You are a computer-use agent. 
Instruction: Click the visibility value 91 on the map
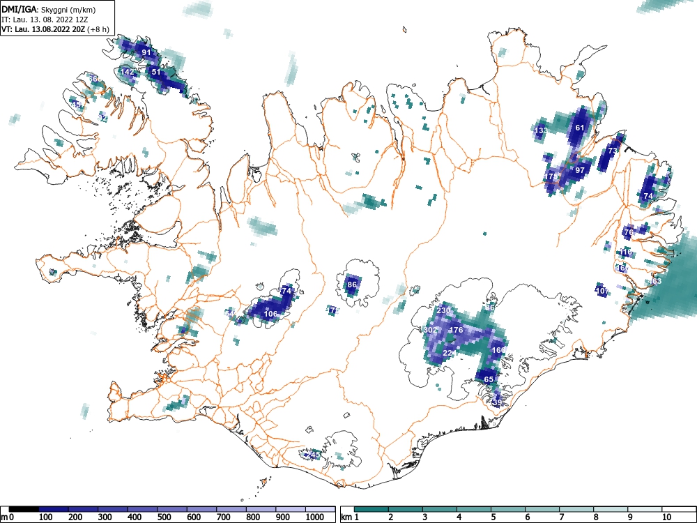tap(146, 52)
